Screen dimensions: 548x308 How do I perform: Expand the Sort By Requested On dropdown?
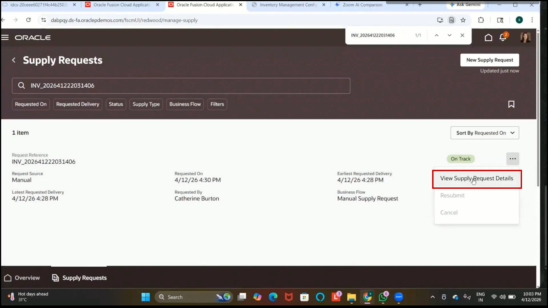485,133
